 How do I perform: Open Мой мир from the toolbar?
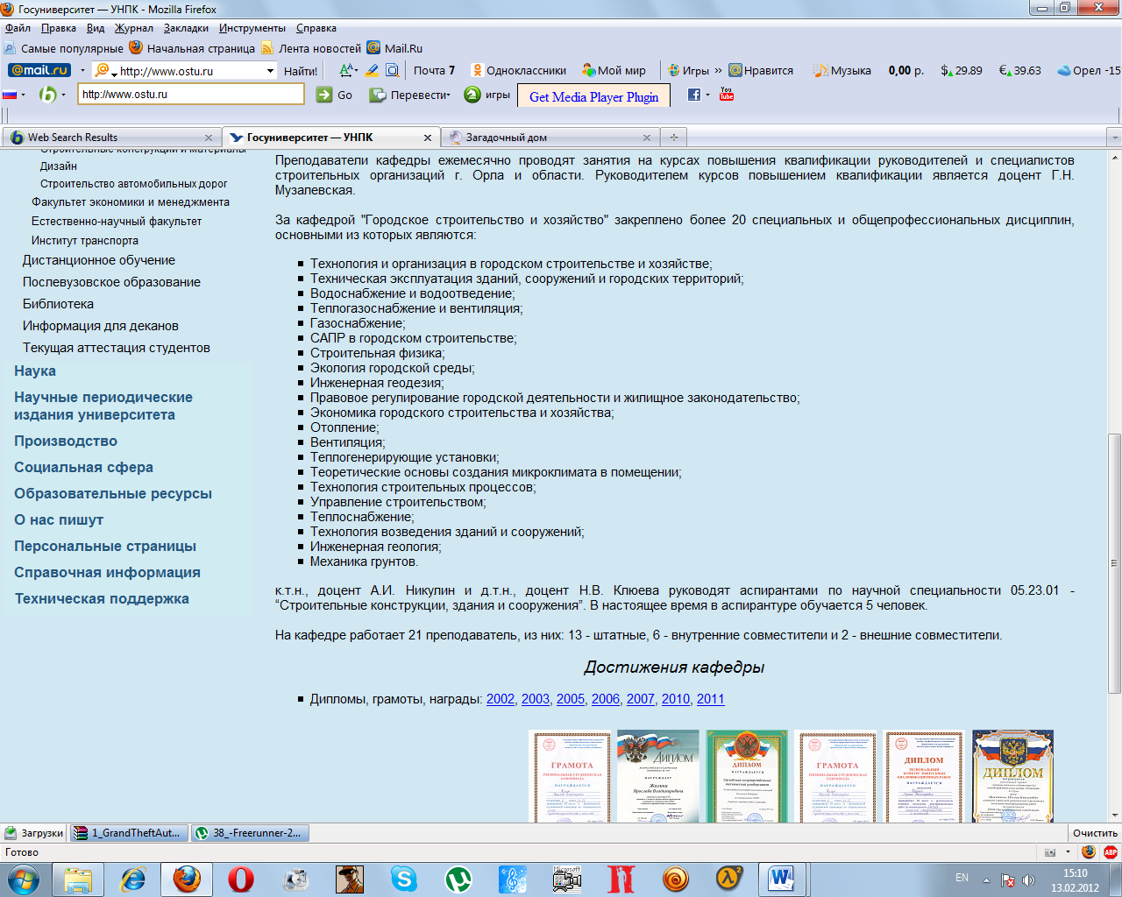pyautogui.click(x=614, y=70)
